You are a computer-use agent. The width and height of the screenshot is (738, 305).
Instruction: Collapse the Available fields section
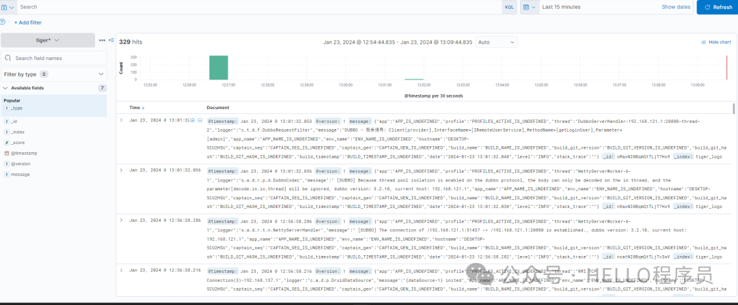click(x=5, y=88)
